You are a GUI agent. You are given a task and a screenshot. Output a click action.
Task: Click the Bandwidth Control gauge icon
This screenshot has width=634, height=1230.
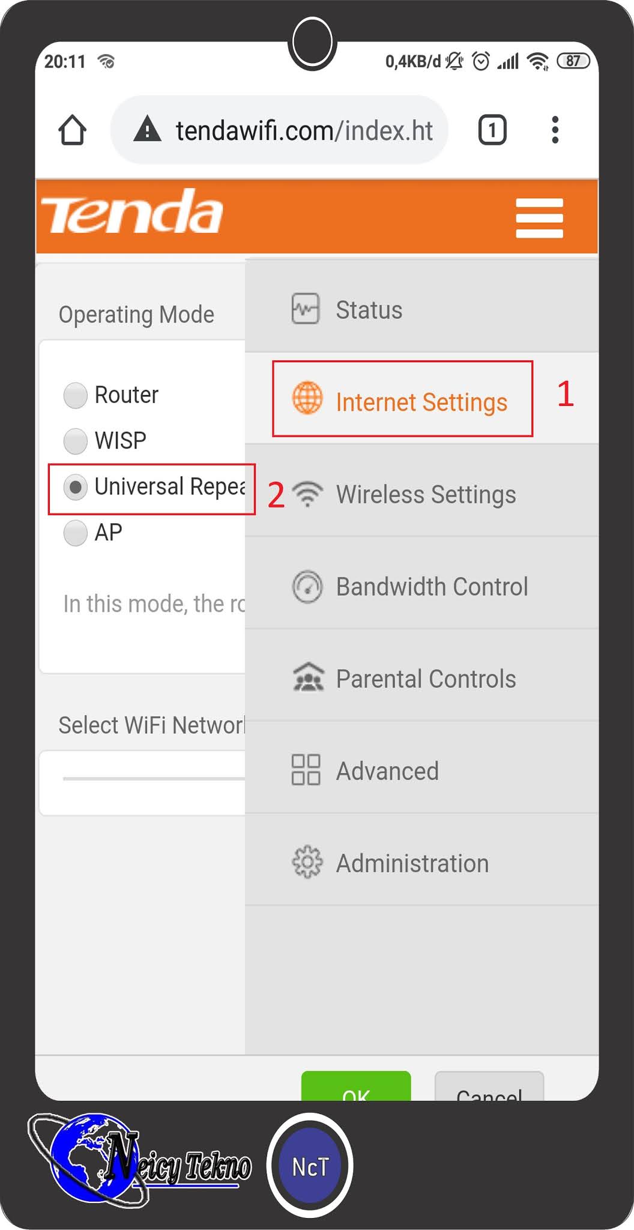[307, 586]
